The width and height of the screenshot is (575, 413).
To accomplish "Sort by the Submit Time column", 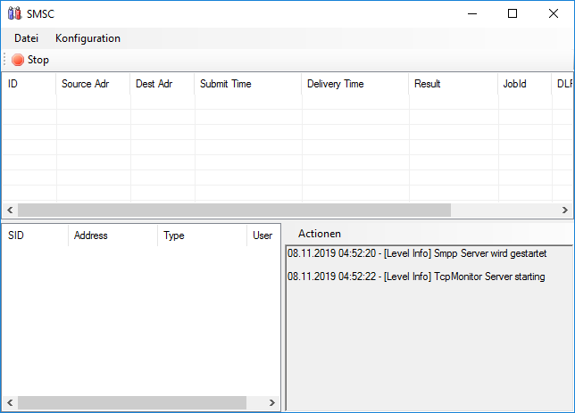I will (x=246, y=84).
